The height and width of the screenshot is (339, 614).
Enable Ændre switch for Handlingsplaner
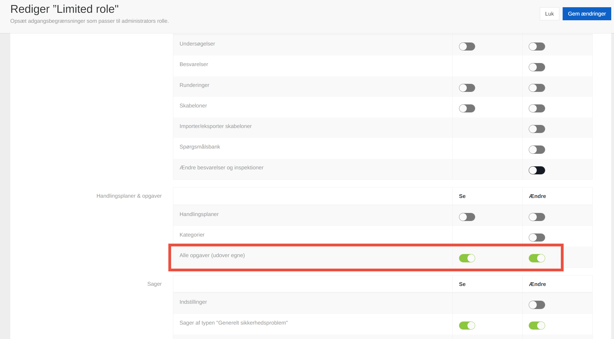537,217
